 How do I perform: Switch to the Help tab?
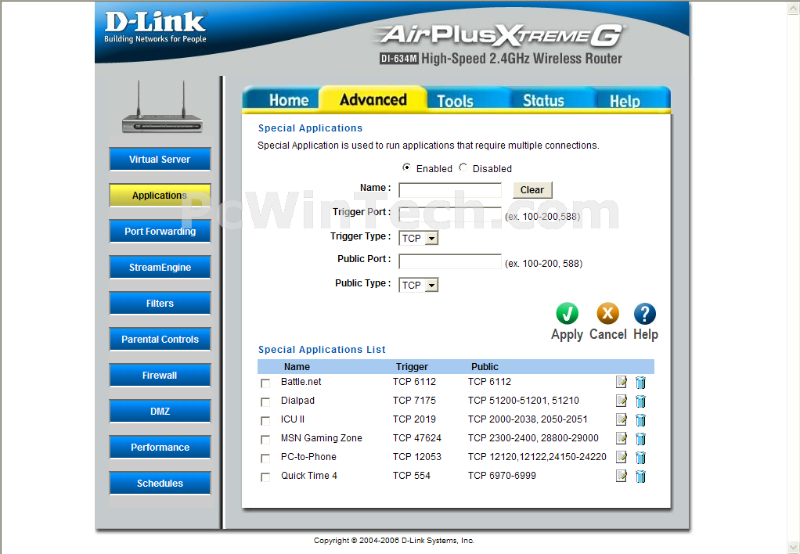pyautogui.click(x=625, y=100)
